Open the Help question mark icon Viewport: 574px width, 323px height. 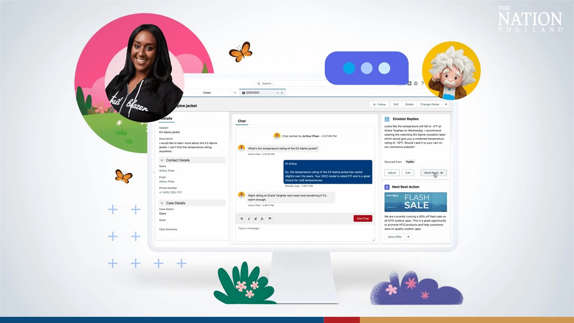point(422,83)
